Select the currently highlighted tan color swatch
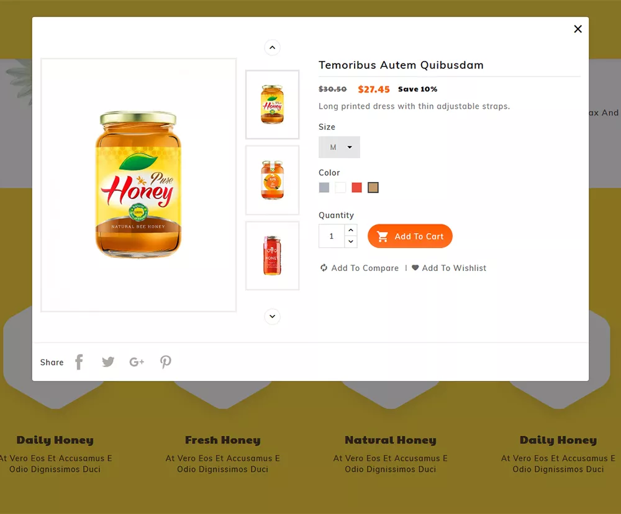The width and height of the screenshot is (621, 514). coord(373,187)
